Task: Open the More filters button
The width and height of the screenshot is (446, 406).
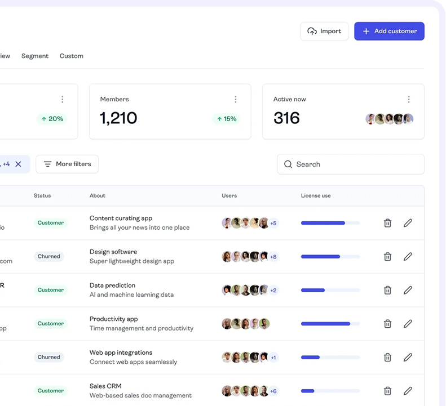Action: coord(67,164)
